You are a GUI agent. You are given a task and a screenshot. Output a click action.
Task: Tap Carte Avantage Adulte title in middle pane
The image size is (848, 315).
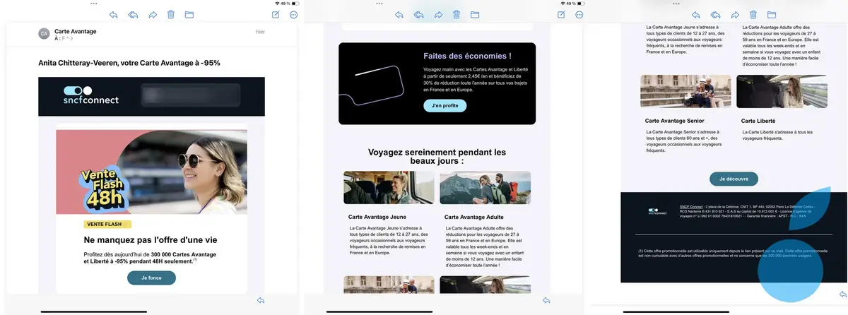475,217
